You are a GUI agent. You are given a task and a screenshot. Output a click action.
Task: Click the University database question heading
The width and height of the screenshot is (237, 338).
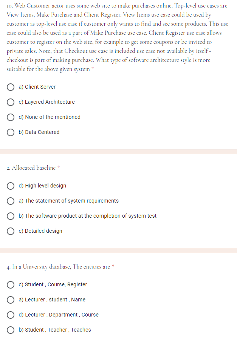click(x=57, y=267)
